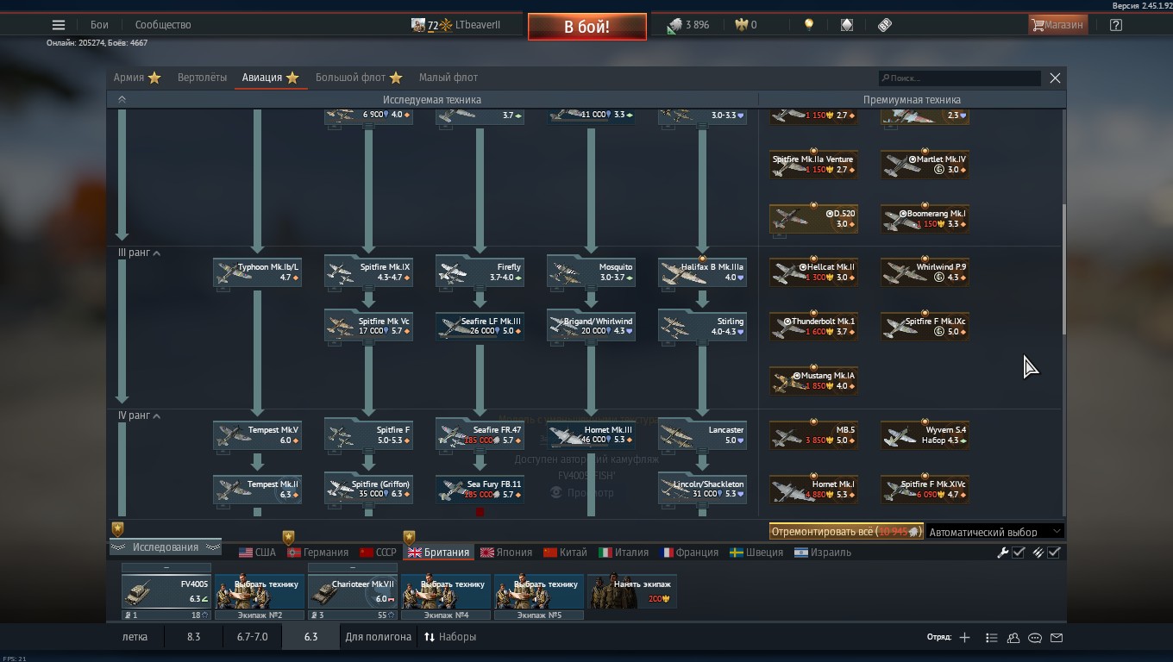Image resolution: width=1173 pixels, height=662 pixels.
Task: Toggle the auto-refill ammo checkbox
Action: (x=1054, y=553)
